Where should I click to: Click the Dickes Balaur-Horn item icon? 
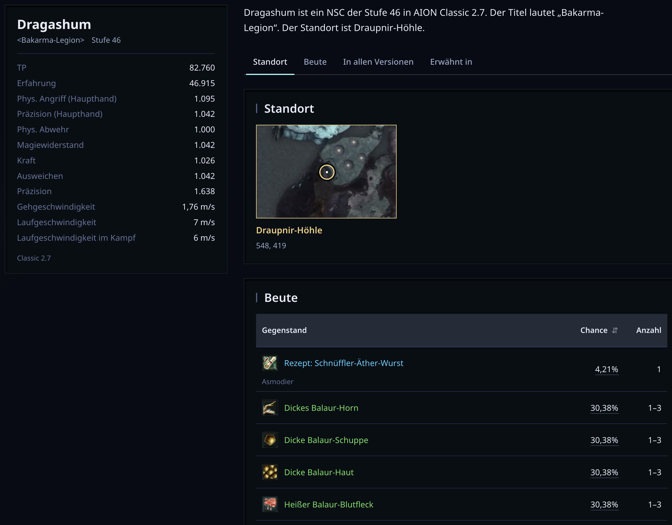(270, 408)
